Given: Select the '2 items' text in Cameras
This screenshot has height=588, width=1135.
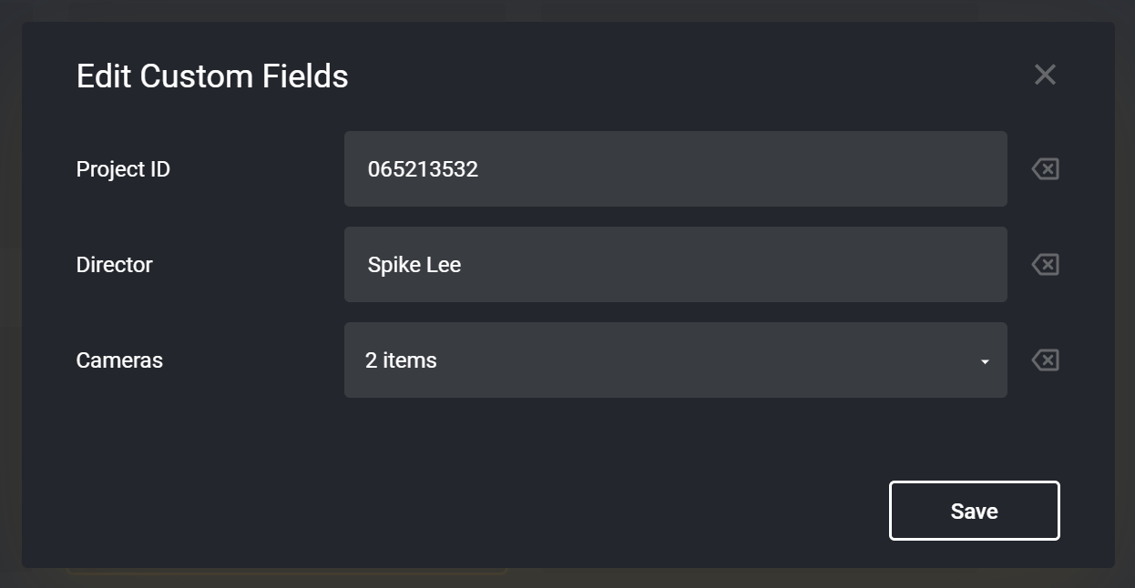Looking at the screenshot, I should 401,360.
